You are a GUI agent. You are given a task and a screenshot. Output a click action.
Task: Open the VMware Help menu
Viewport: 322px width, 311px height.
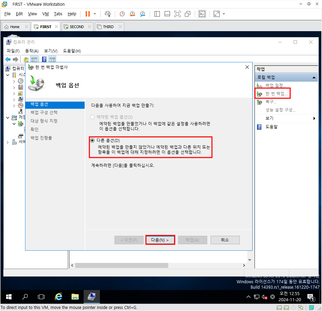[x=72, y=14]
